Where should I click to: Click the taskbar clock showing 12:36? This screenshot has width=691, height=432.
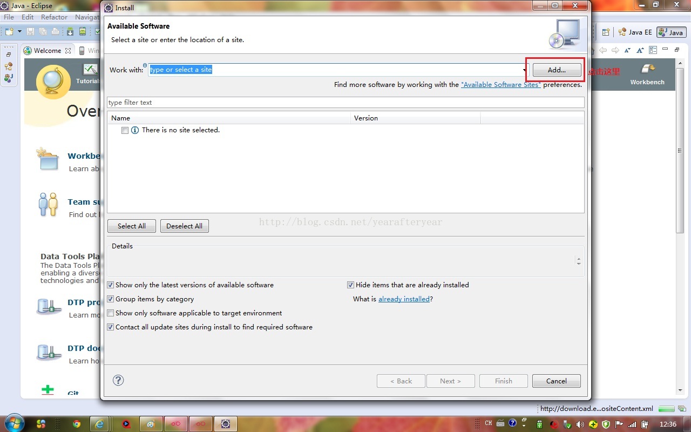[x=668, y=424]
